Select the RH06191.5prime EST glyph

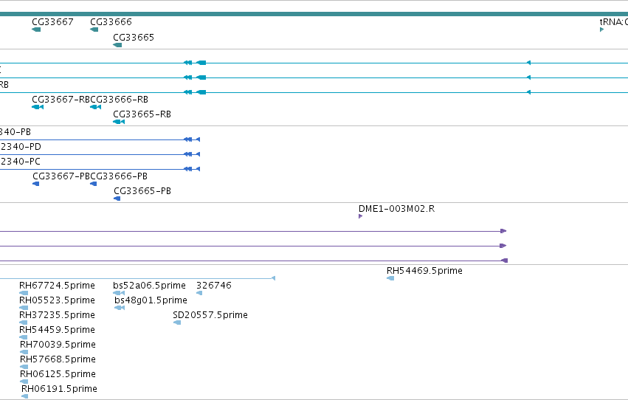tap(25, 396)
